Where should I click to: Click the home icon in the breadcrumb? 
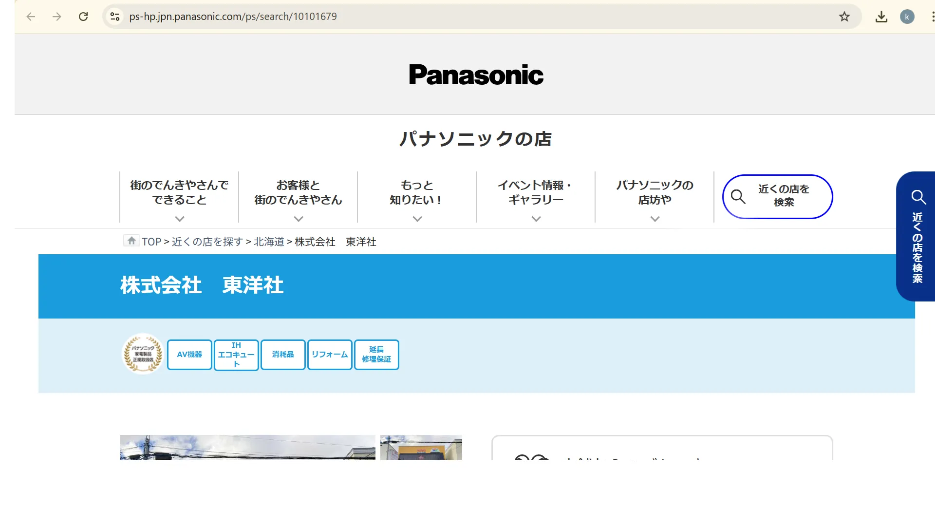pyautogui.click(x=131, y=241)
